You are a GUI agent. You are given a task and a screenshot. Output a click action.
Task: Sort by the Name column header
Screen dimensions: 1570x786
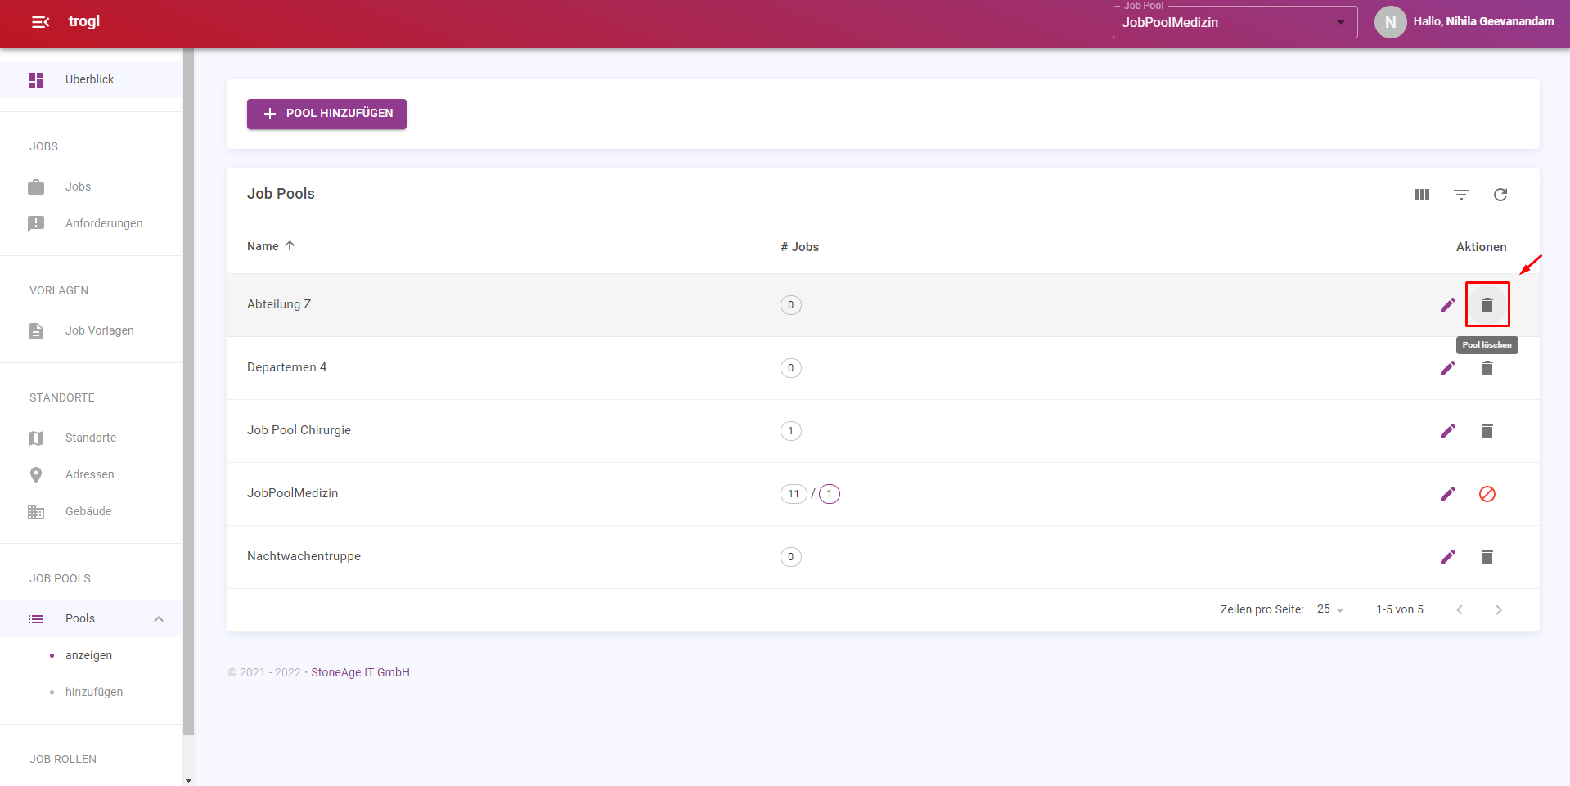[x=263, y=246]
